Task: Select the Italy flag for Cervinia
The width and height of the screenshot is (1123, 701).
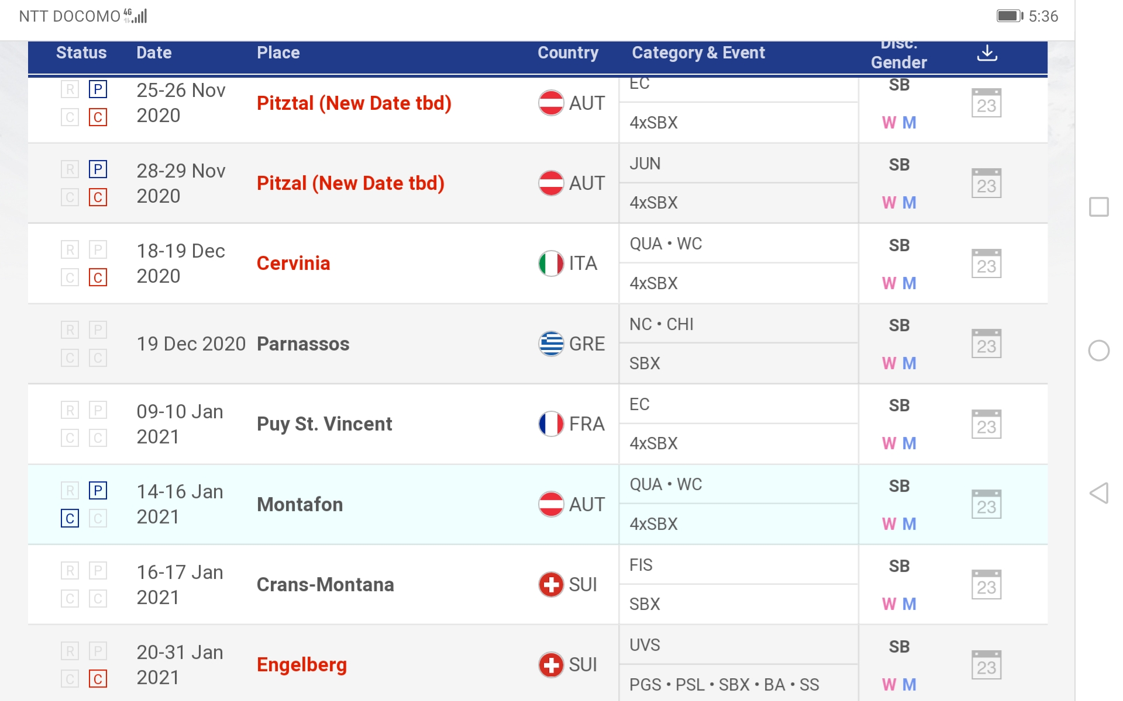Action: coord(550,263)
